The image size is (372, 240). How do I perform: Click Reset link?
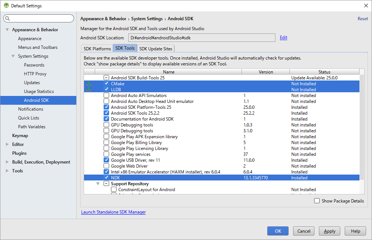(363, 19)
